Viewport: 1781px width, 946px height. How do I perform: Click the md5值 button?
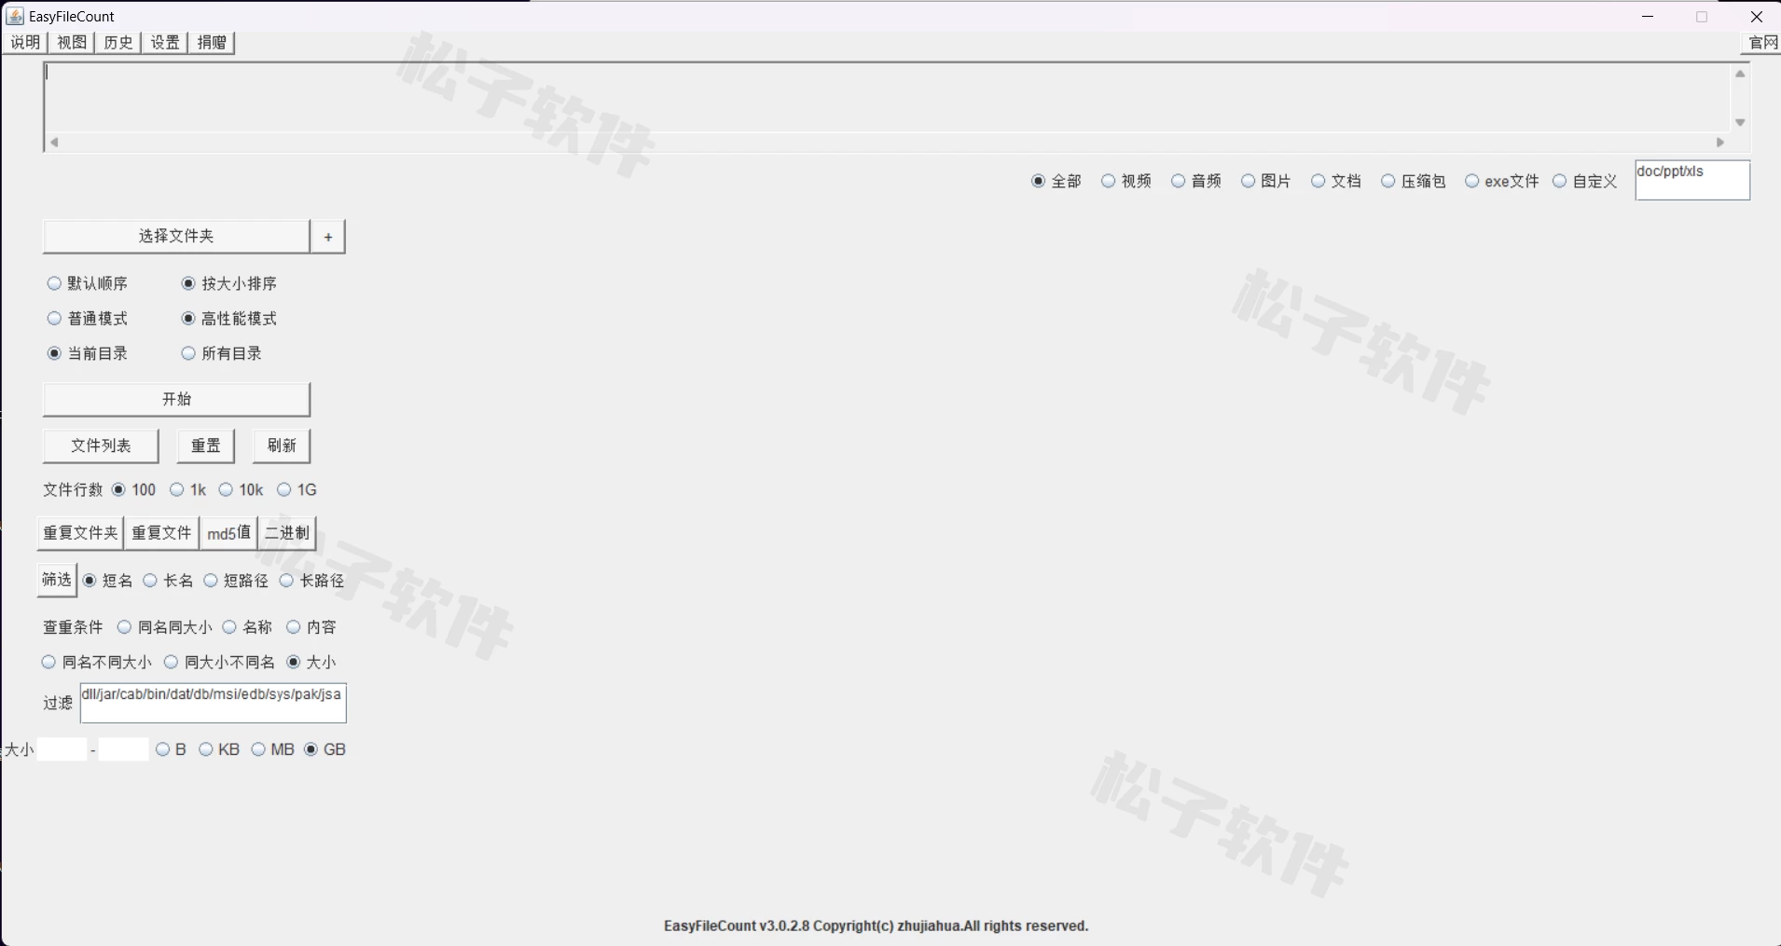point(228,533)
